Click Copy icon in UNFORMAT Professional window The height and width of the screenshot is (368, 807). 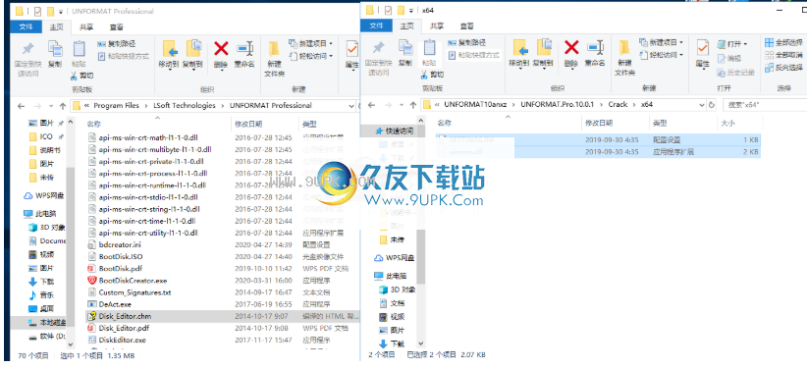(x=55, y=54)
